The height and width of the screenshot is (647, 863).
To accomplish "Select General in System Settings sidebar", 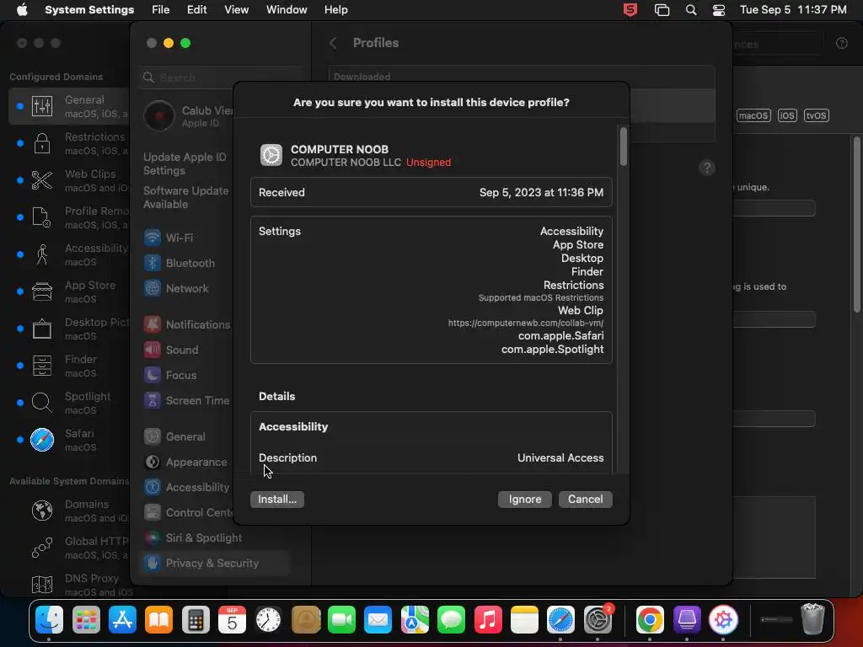I will 175,437.
